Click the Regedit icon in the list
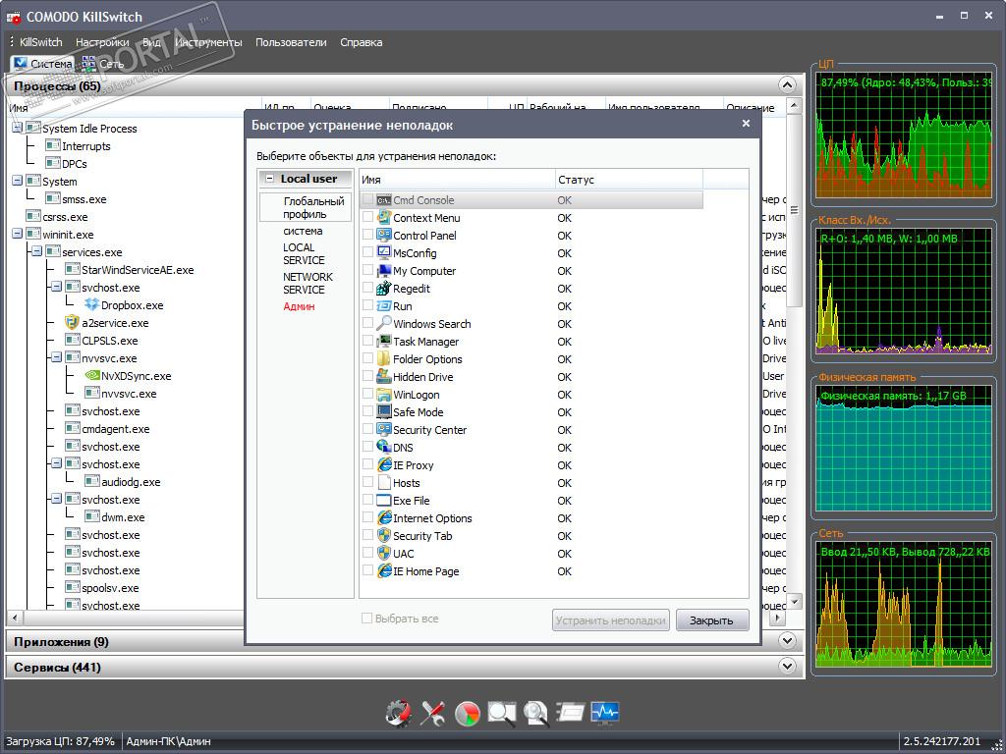The image size is (1006, 754). (384, 289)
